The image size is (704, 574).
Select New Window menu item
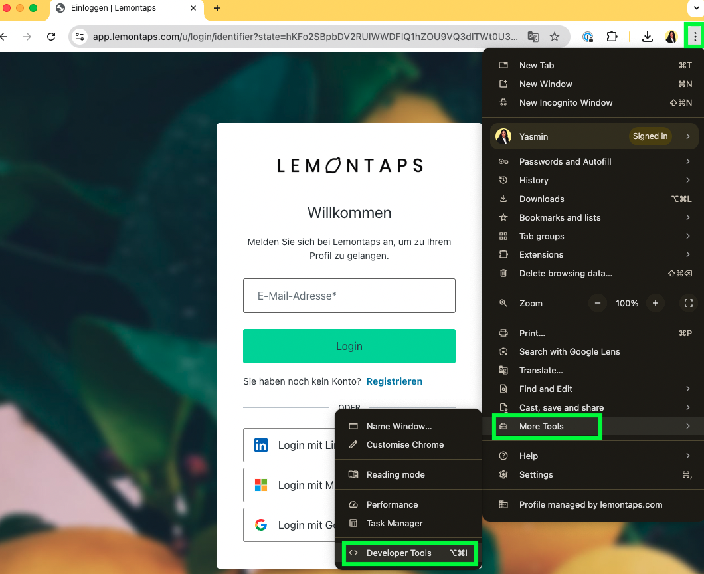click(x=594, y=84)
